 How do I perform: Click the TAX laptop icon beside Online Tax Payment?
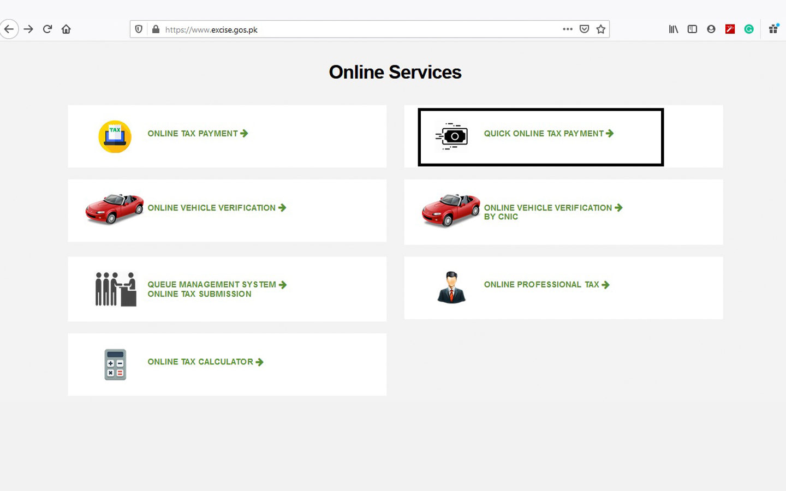(115, 136)
